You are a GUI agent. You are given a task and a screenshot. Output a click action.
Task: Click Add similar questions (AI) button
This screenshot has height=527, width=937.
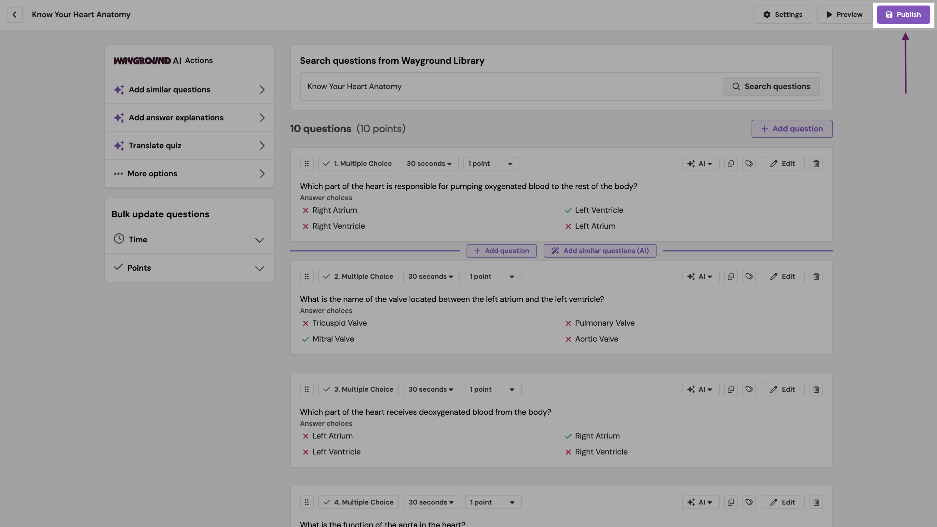[600, 250]
